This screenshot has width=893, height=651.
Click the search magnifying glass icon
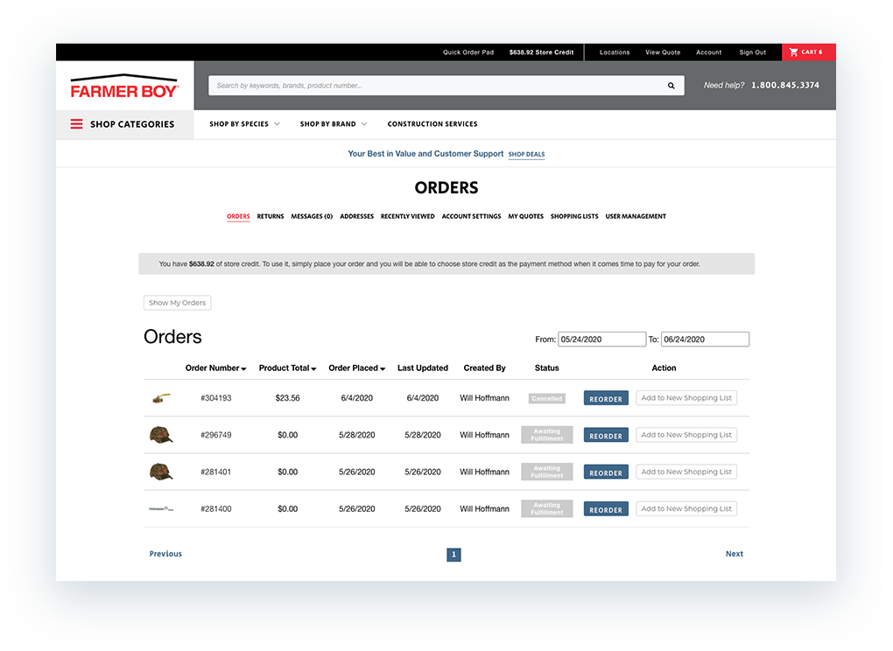pos(671,85)
